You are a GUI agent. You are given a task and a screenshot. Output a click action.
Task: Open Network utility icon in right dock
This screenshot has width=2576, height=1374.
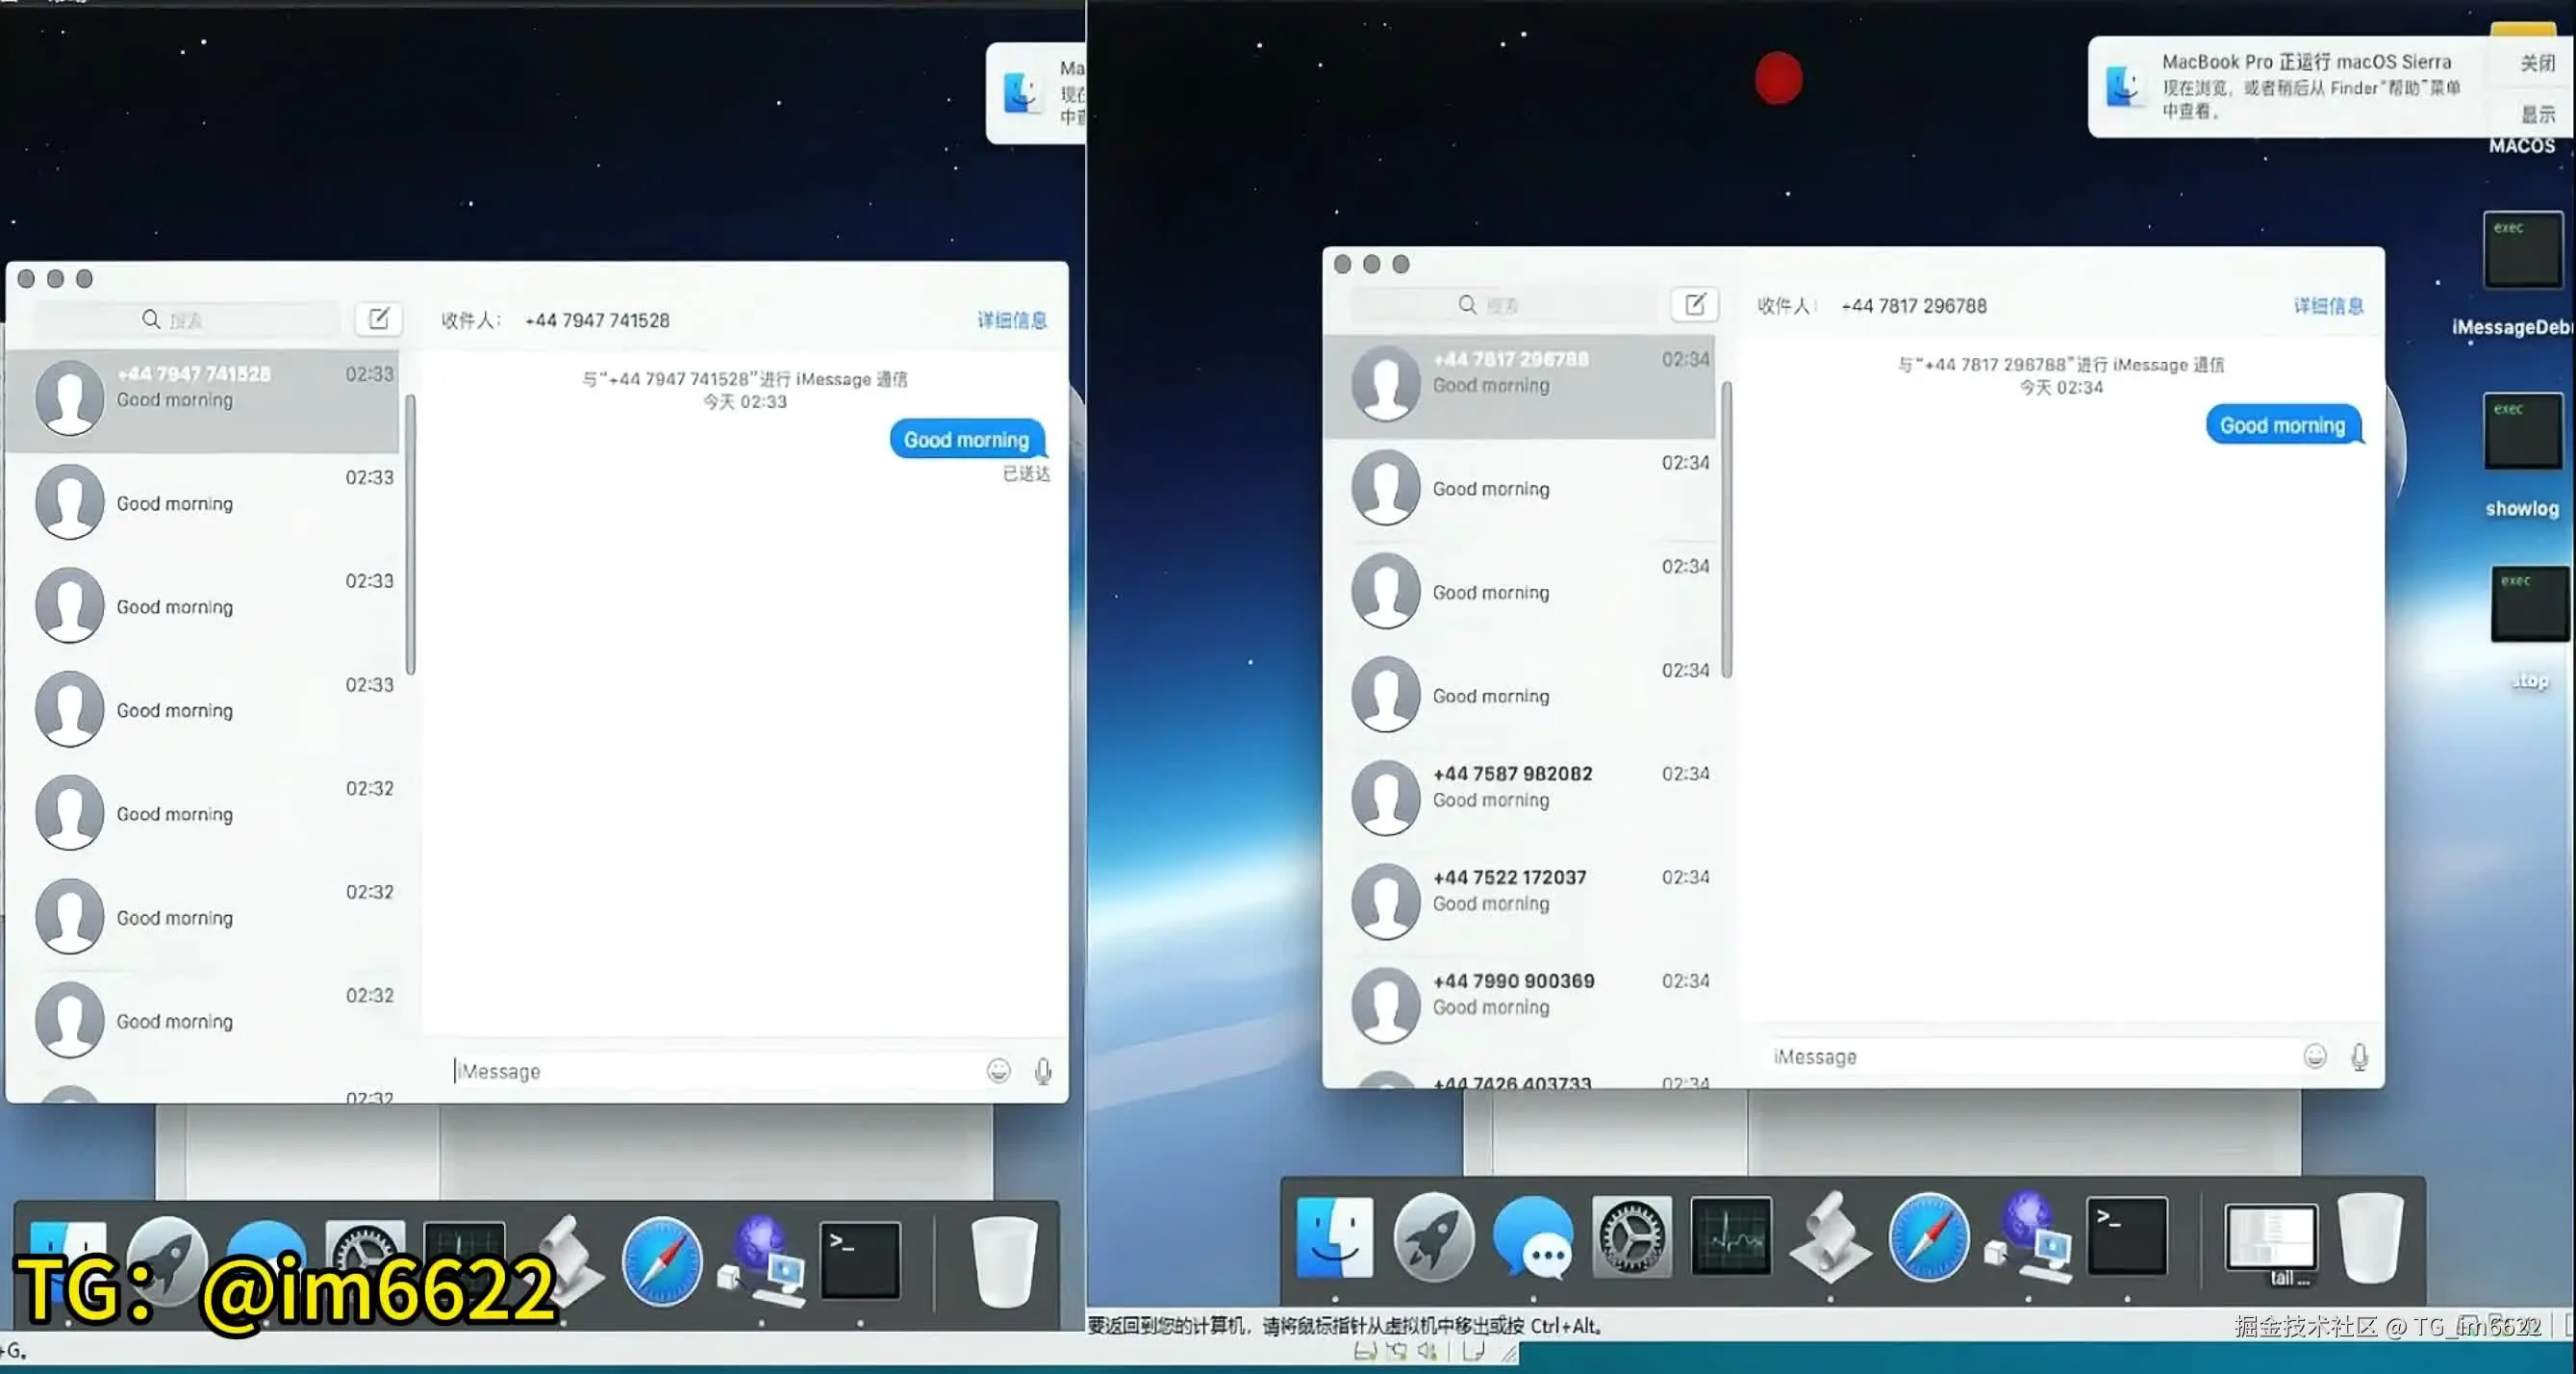point(2028,1236)
